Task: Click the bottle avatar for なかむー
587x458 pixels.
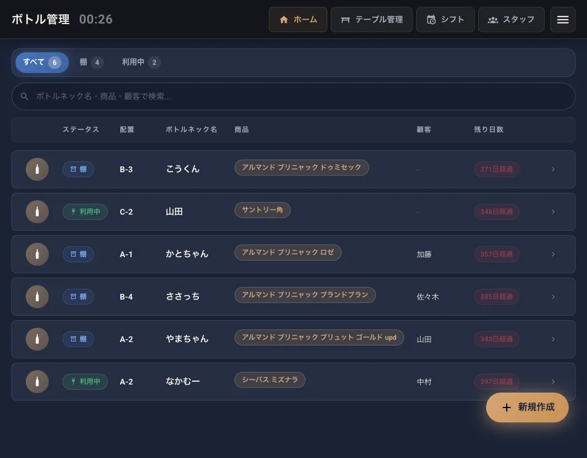Action: pos(37,382)
